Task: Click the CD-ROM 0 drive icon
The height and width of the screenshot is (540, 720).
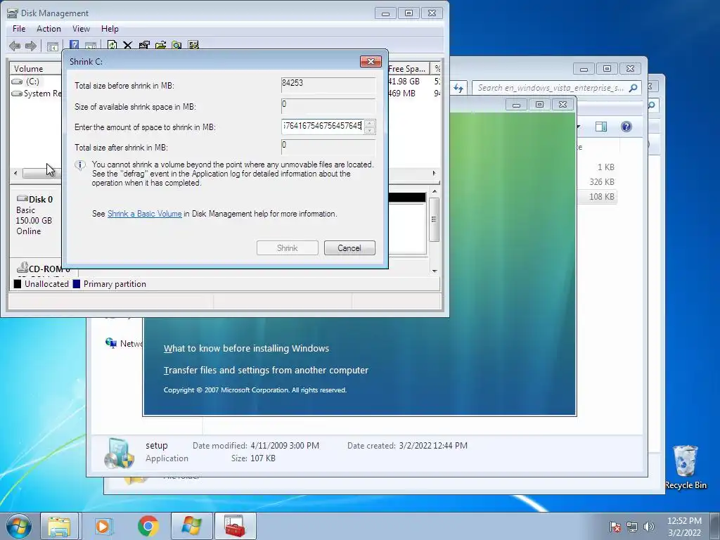Action: 22,267
